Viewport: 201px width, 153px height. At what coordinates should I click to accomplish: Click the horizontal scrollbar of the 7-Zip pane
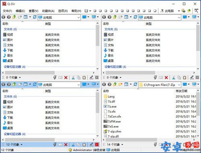click(131, 140)
